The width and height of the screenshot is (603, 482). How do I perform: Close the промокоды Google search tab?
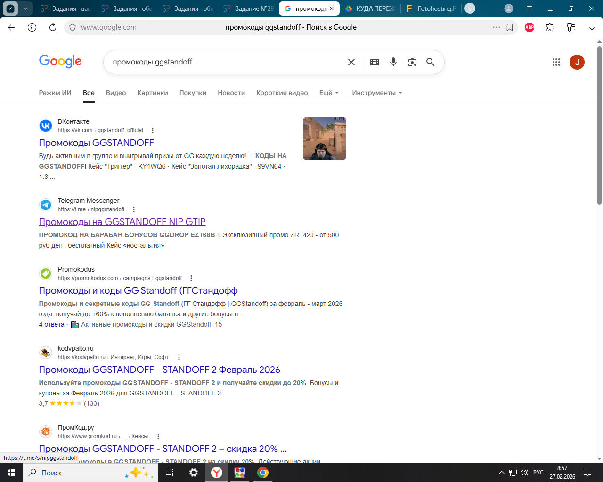[x=332, y=8]
